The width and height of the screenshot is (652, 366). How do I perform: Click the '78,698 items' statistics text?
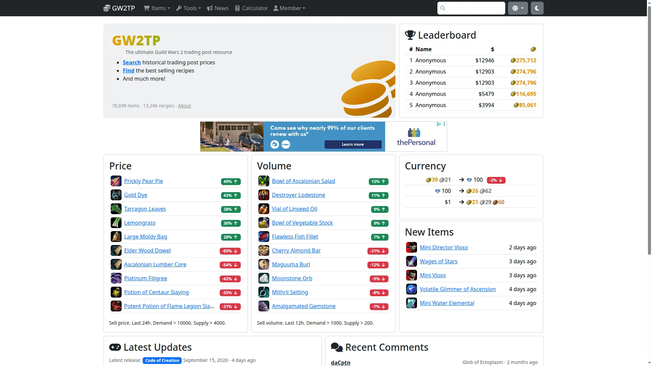pyautogui.click(x=126, y=106)
